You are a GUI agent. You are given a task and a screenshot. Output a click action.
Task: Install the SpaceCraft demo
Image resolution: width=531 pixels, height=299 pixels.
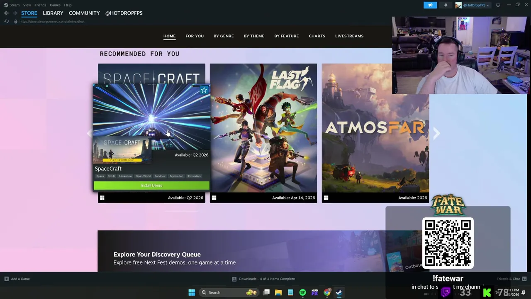point(151,186)
